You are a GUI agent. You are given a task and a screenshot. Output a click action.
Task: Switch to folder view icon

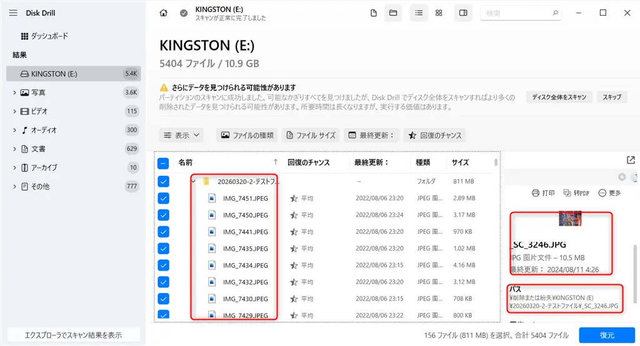[x=393, y=13]
